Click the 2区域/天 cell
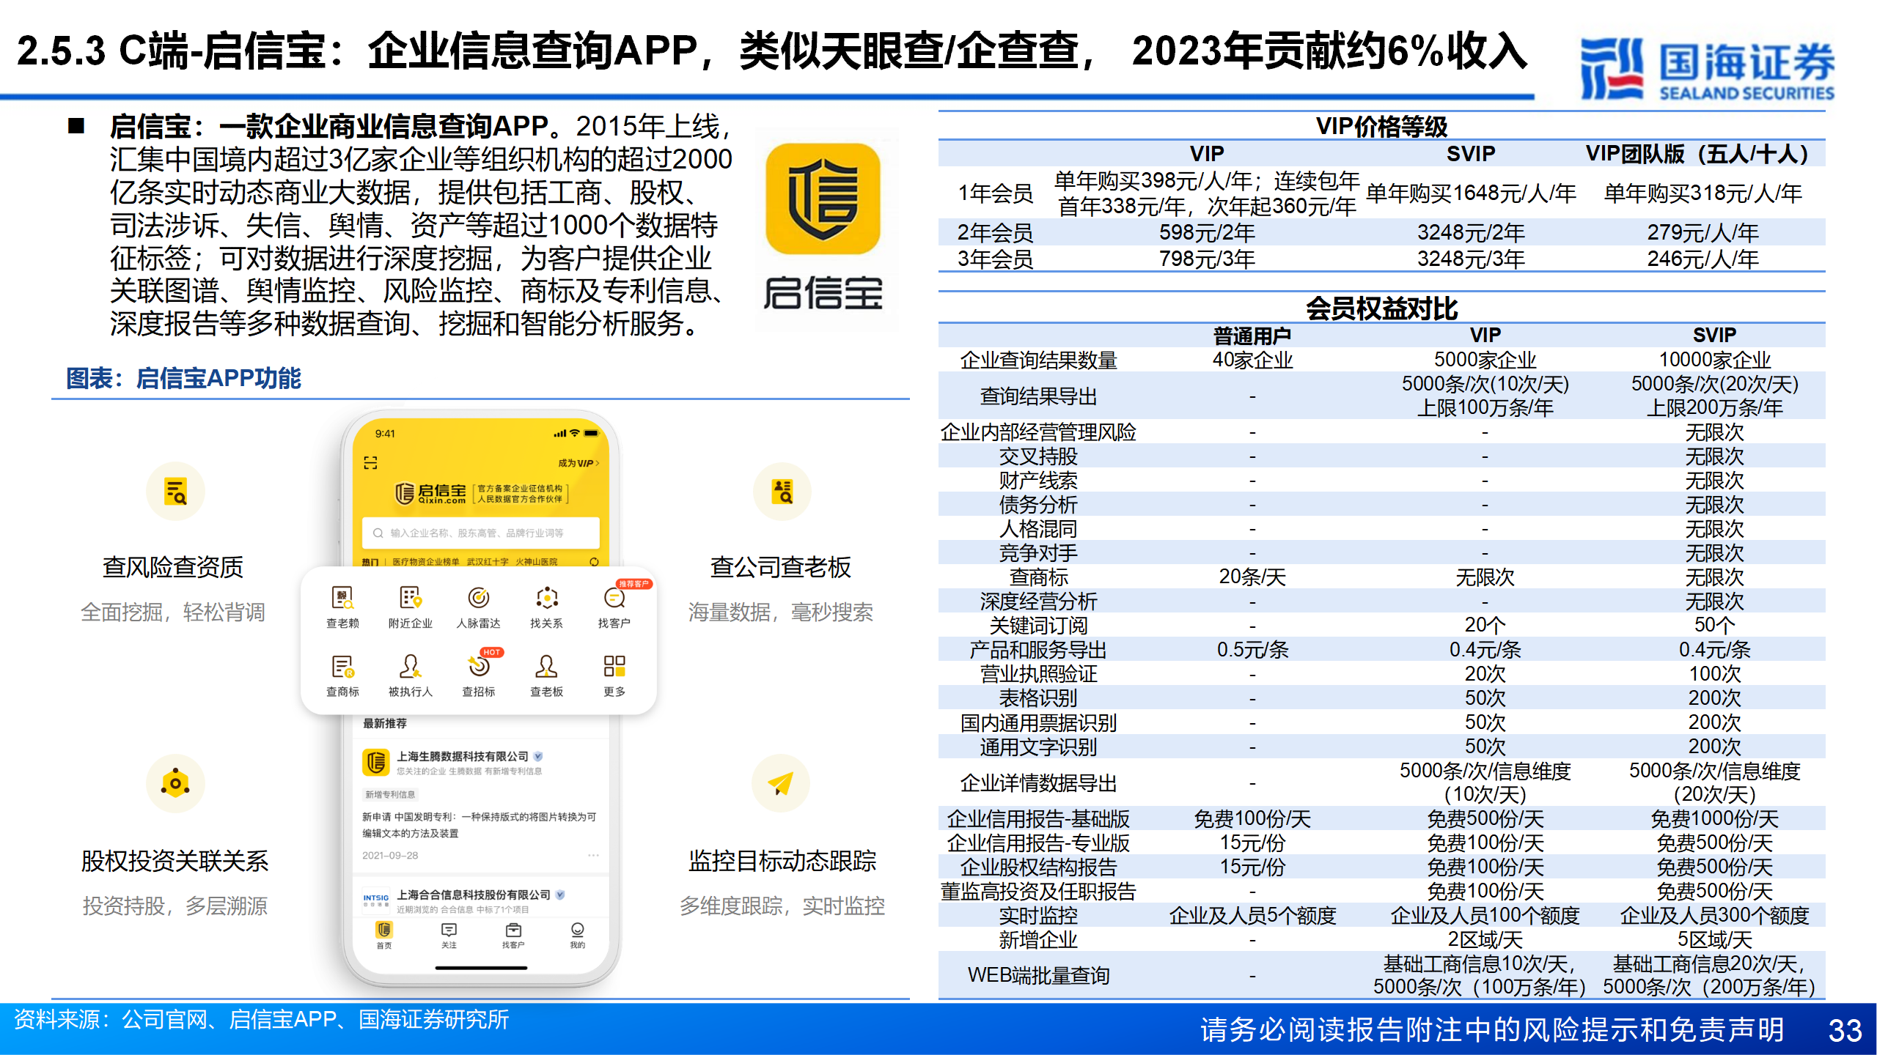 click(x=1485, y=940)
